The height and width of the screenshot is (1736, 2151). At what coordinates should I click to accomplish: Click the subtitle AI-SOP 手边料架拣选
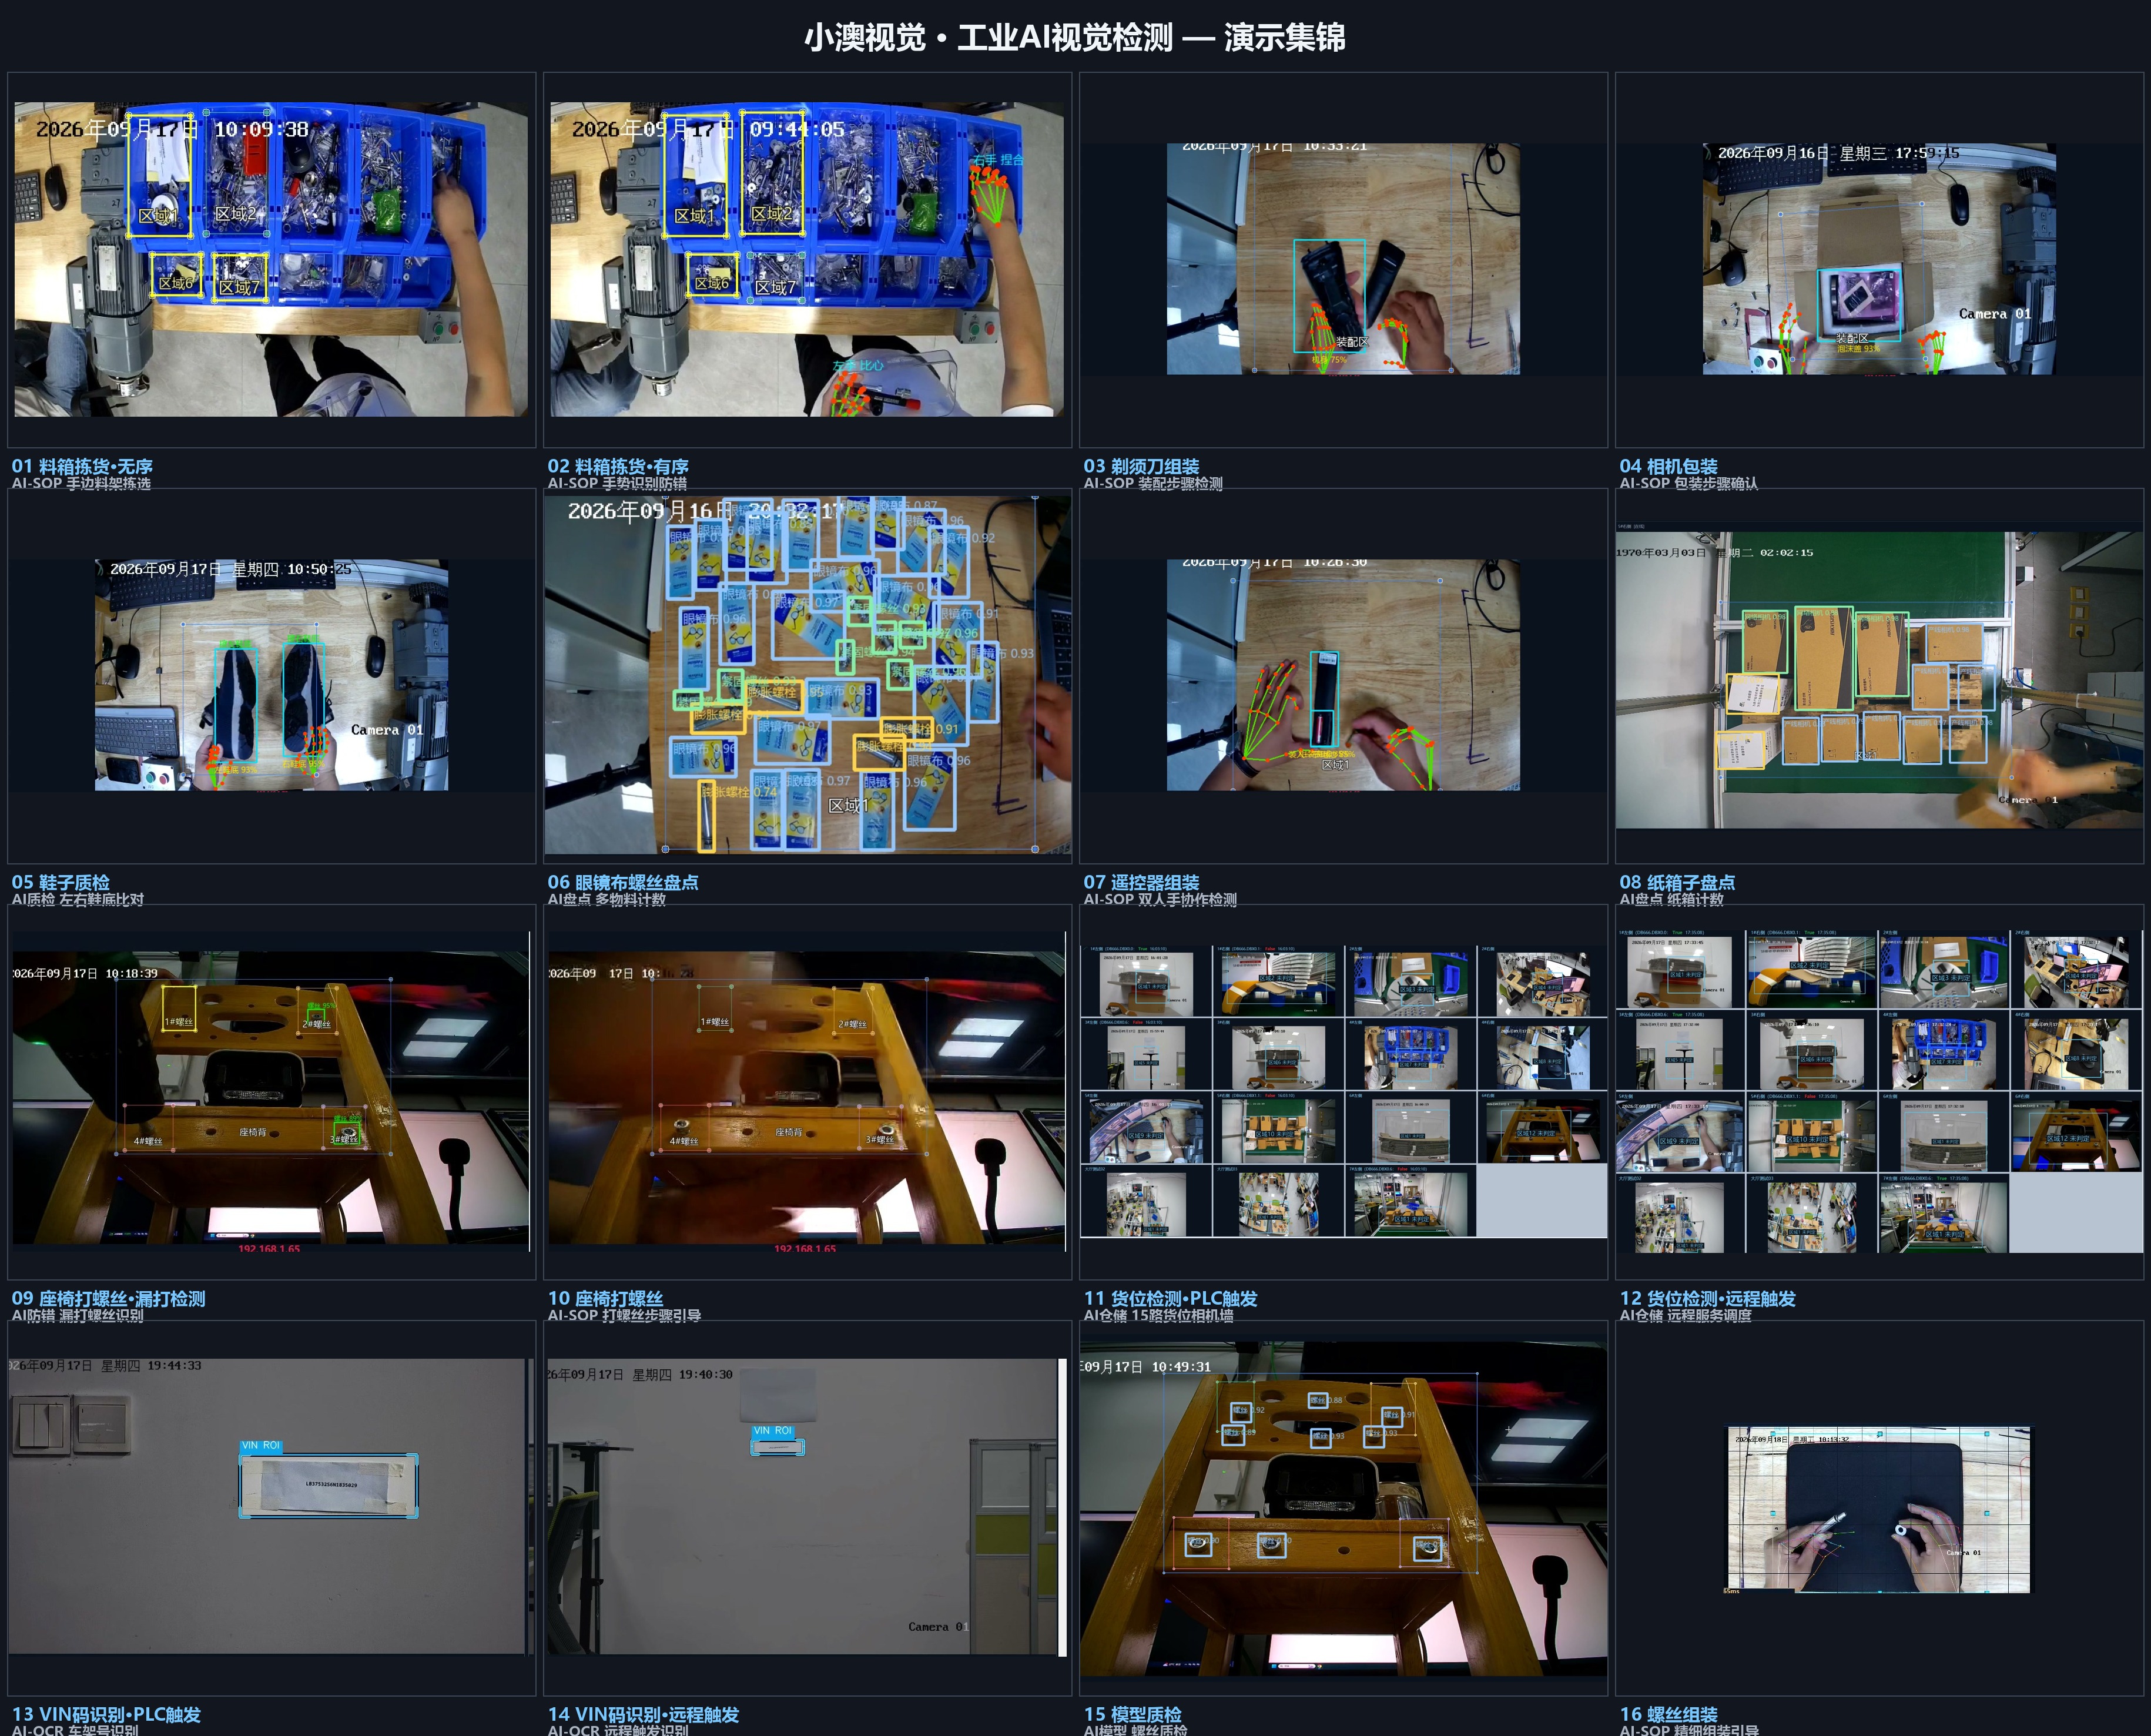(81, 483)
